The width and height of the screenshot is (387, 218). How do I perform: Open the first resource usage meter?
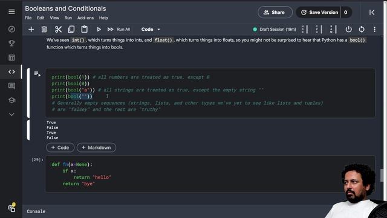coord(305,30)
